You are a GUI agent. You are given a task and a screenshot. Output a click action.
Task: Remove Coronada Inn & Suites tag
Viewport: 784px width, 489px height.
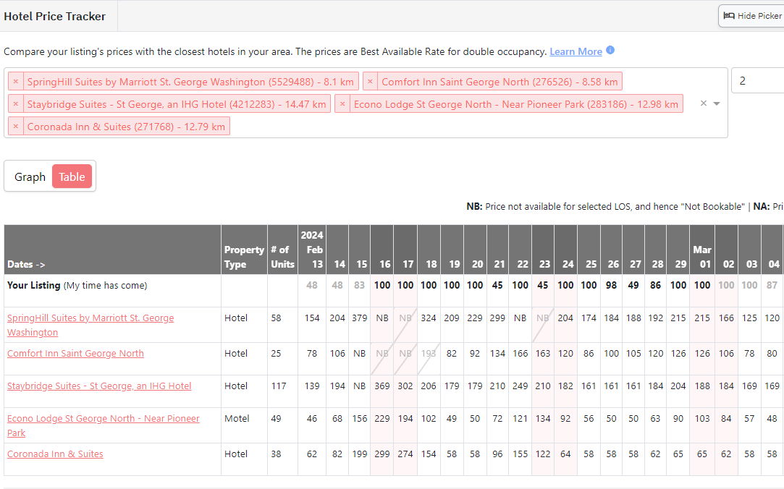pyautogui.click(x=15, y=127)
